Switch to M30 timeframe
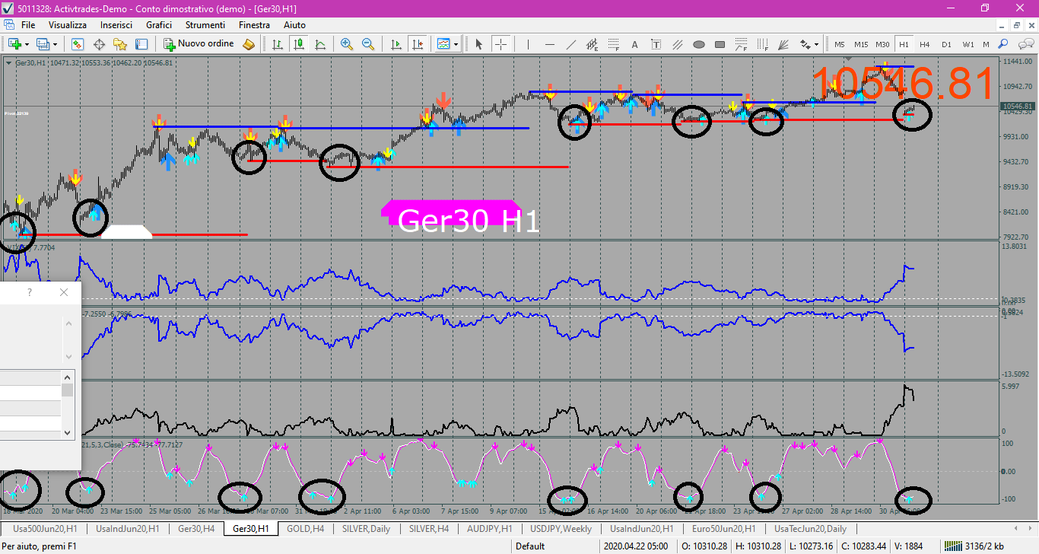The image size is (1039, 554). coord(882,44)
